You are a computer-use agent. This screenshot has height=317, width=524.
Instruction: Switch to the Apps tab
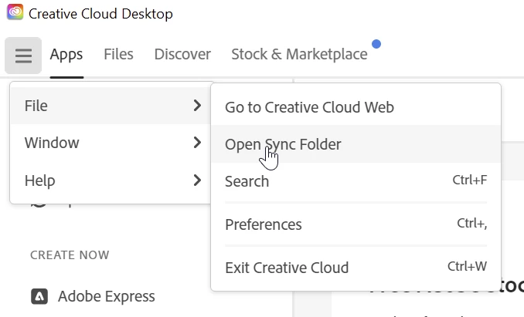(x=66, y=54)
